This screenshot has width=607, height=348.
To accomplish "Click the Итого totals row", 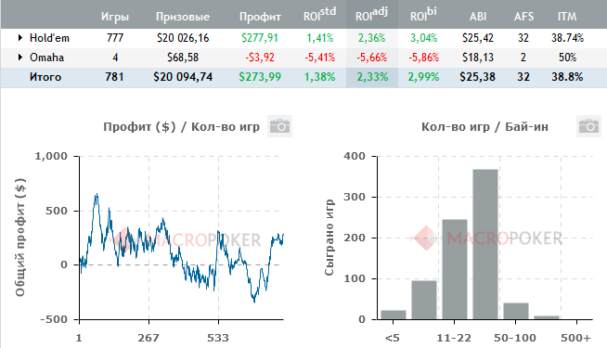I will 303,77.
